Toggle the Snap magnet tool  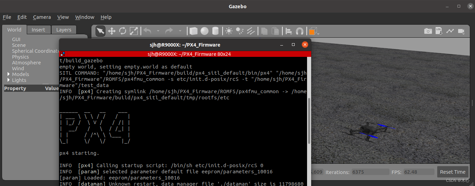[300, 31]
